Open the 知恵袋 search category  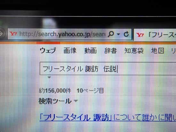pyautogui.click(x=134, y=50)
